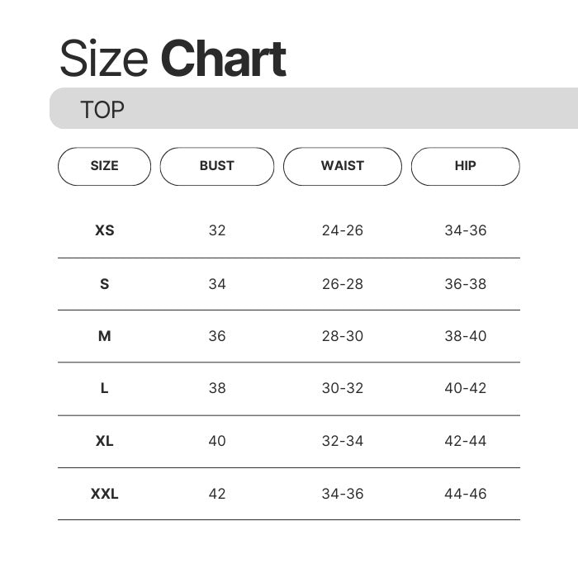Click the TOP section banner
Screen dimensions: 578x578
point(314,109)
